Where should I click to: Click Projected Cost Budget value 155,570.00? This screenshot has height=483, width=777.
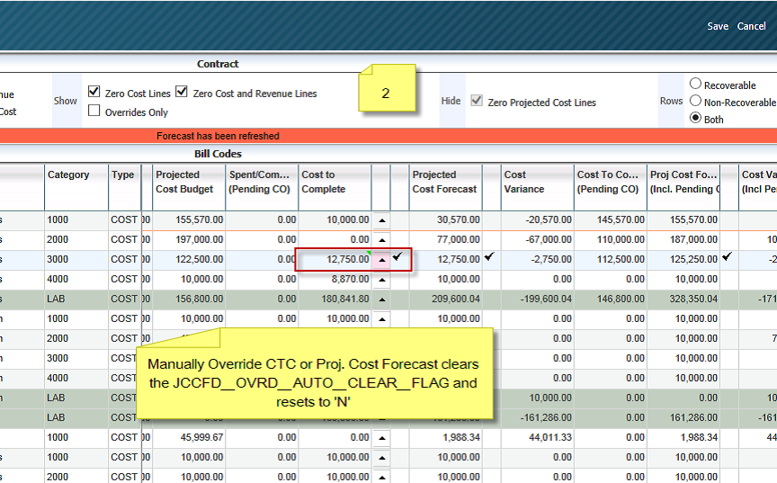point(200,220)
